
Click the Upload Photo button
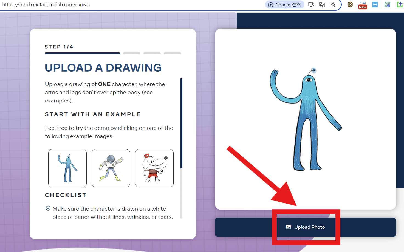[305, 227]
